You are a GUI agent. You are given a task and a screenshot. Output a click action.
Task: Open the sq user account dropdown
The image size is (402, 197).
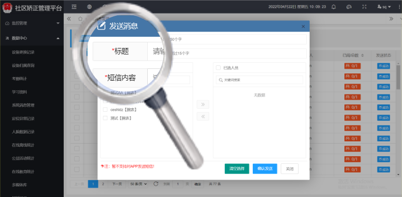point(384,7)
